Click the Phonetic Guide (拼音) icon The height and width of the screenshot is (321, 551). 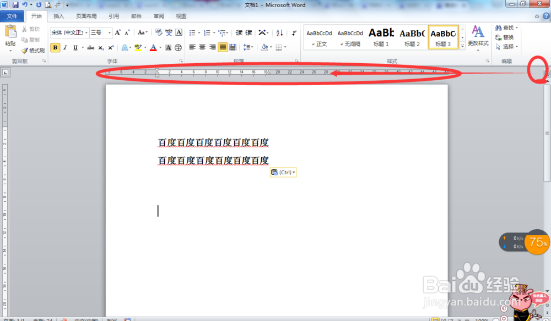coord(169,32)
